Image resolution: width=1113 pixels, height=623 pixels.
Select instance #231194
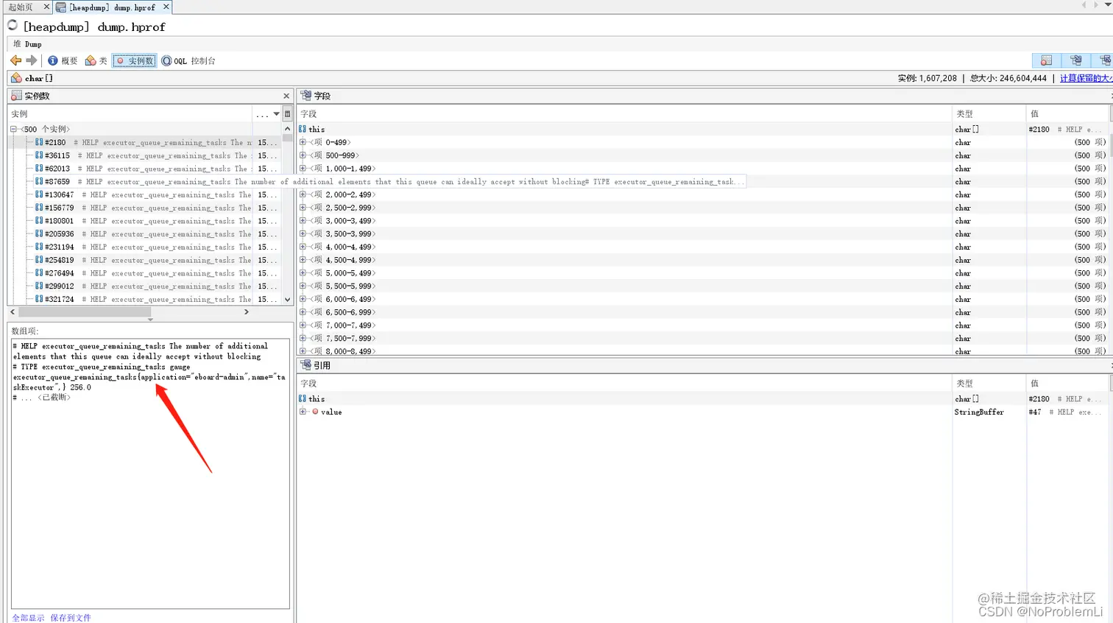(x=144, y=247)
